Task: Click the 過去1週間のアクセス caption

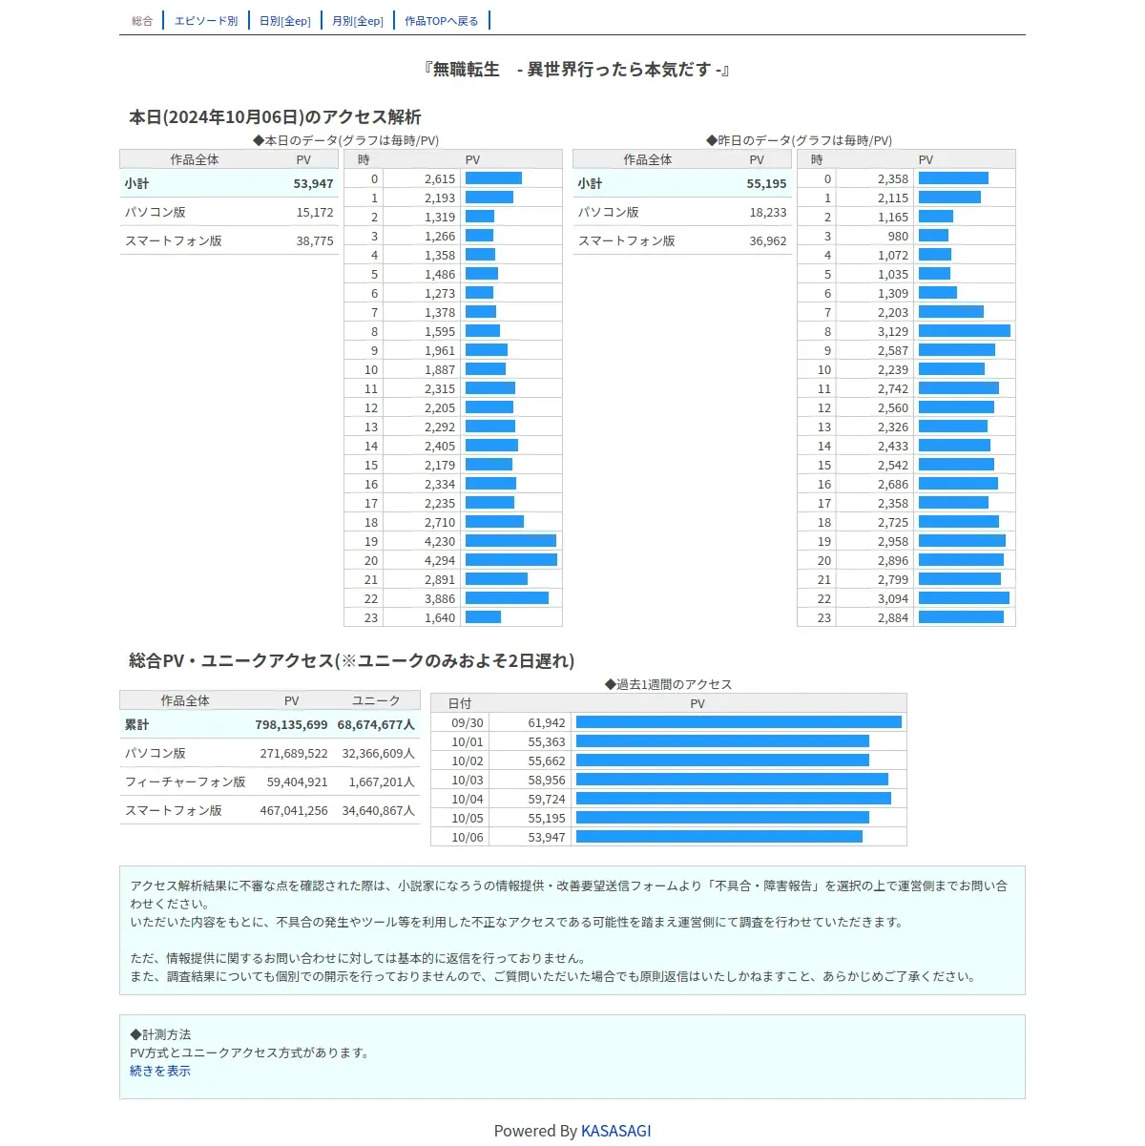Action: pyautogui.click(x=669, y=685)
